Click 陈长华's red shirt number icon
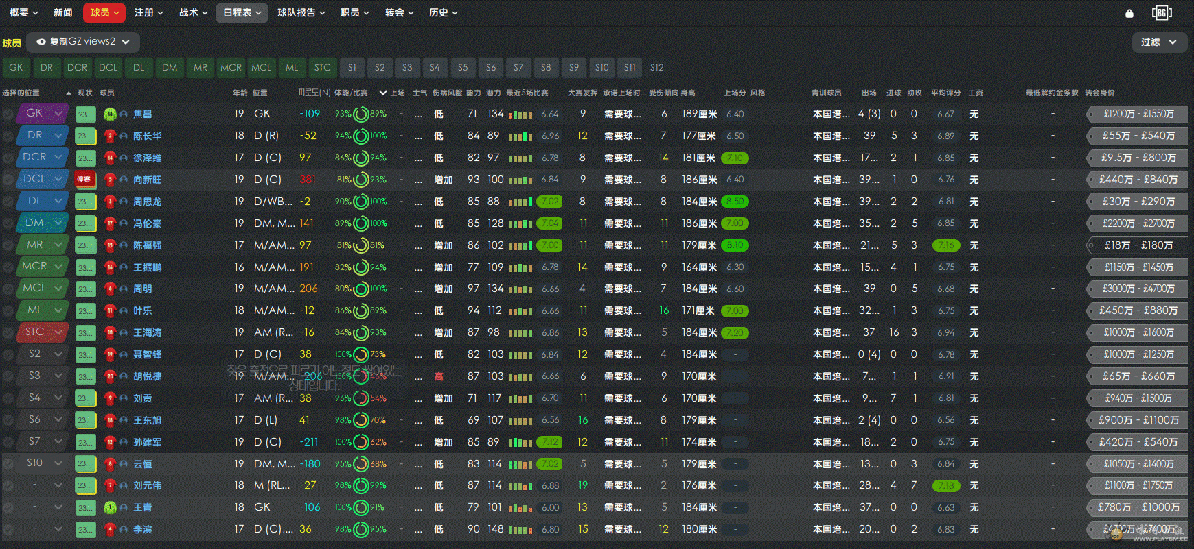This screenshot has width=1194, height=549. (x=110, y=136)
